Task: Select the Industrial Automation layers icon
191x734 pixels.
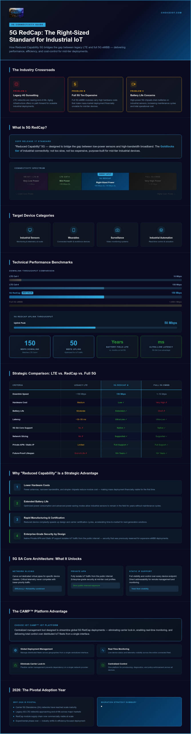Action: (x=161, y=230)
